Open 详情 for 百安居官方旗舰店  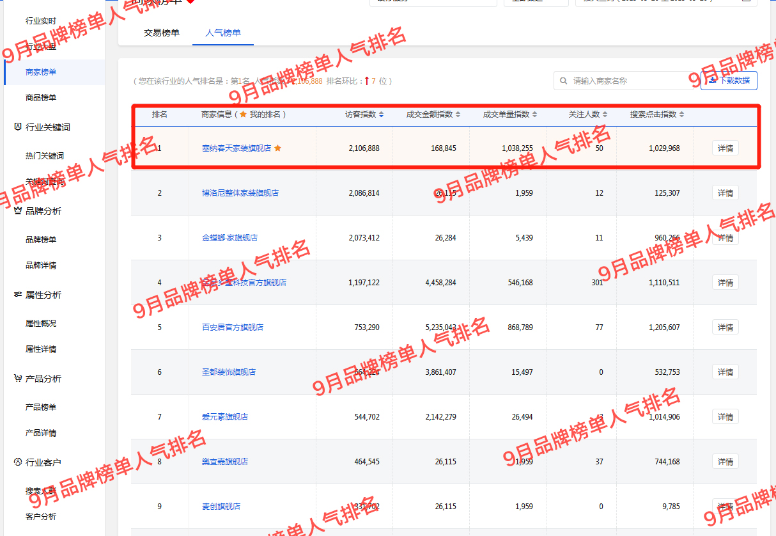726,327
